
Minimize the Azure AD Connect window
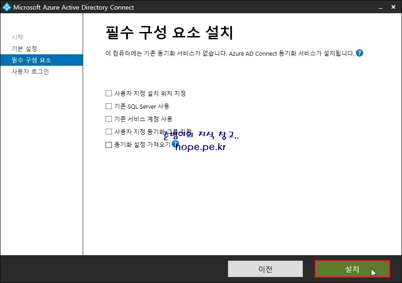coord(381,7)
